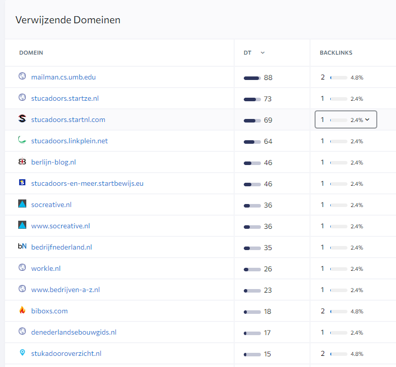Image resolution: width=396 pixels, height=367 pixels.
Task: Sort by DT using the arrow
Action: (x=262, y=53)
